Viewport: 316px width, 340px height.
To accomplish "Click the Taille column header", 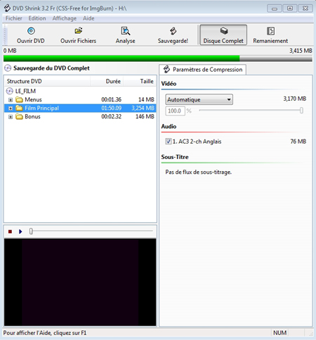I will point(140,81).
